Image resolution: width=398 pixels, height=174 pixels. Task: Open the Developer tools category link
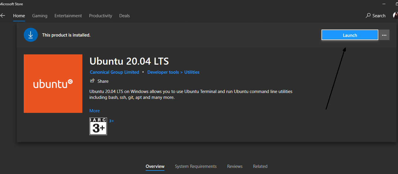click(163, 72)
